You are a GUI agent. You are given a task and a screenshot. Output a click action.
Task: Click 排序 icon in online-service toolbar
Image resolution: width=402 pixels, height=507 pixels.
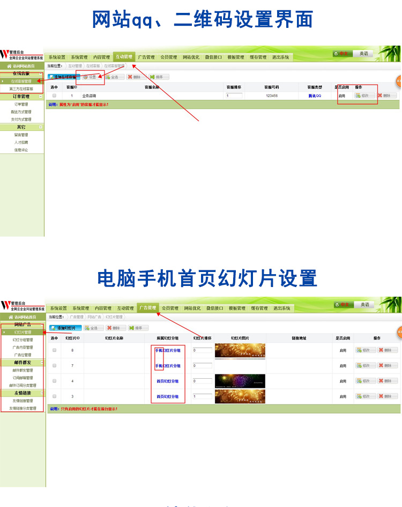(x=152, y=77)
